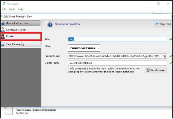Click the blue info icon beside General Information in sidebar

[x=3, y=24]
